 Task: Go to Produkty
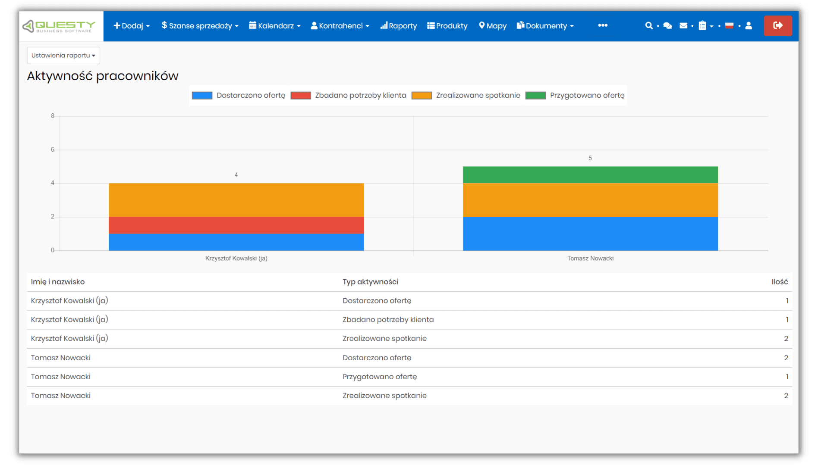point(447,26)
